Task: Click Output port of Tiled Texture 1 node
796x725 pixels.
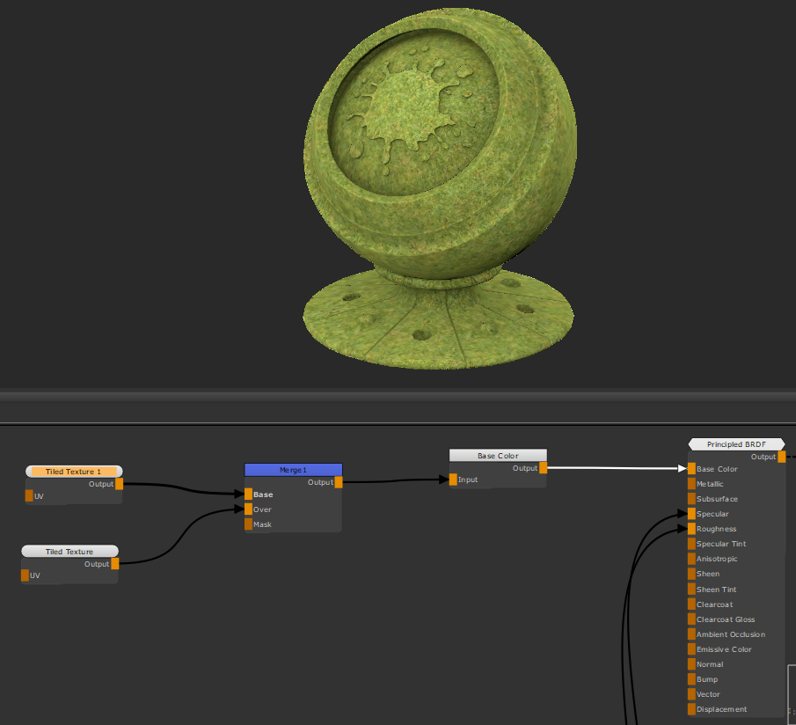Action: click(x=120, y=483)
